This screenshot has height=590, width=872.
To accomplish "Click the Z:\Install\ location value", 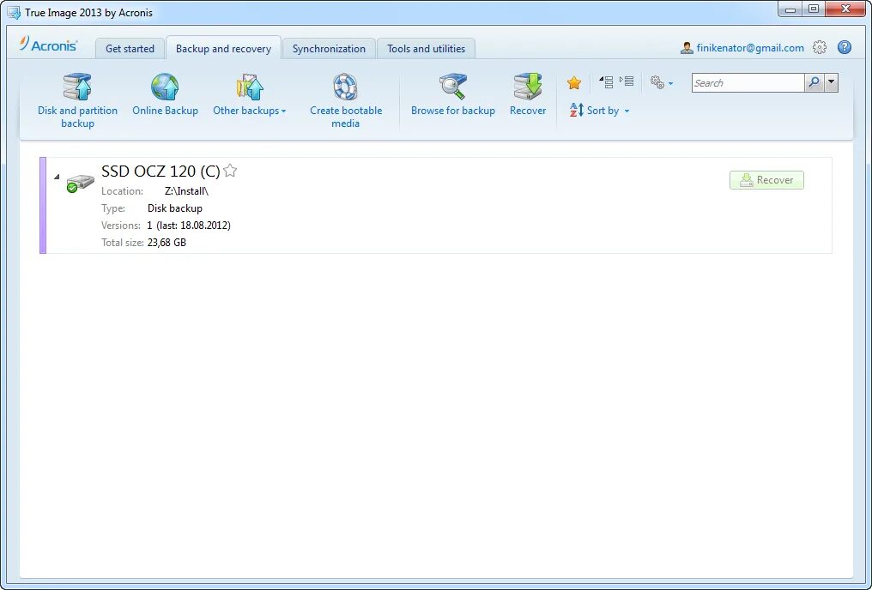I will pyautogui.click(x=186, y=191).
